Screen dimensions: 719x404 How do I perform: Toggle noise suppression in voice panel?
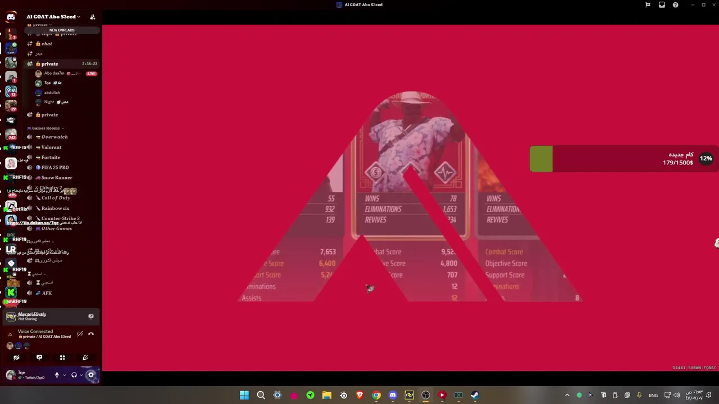[80, 334]
